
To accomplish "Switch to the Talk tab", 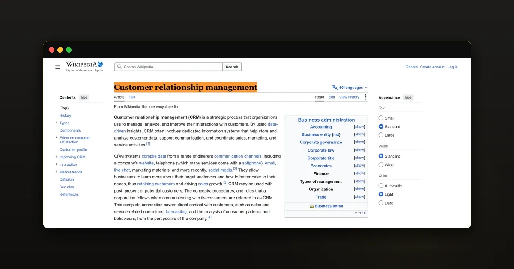I will click(132, 97).
